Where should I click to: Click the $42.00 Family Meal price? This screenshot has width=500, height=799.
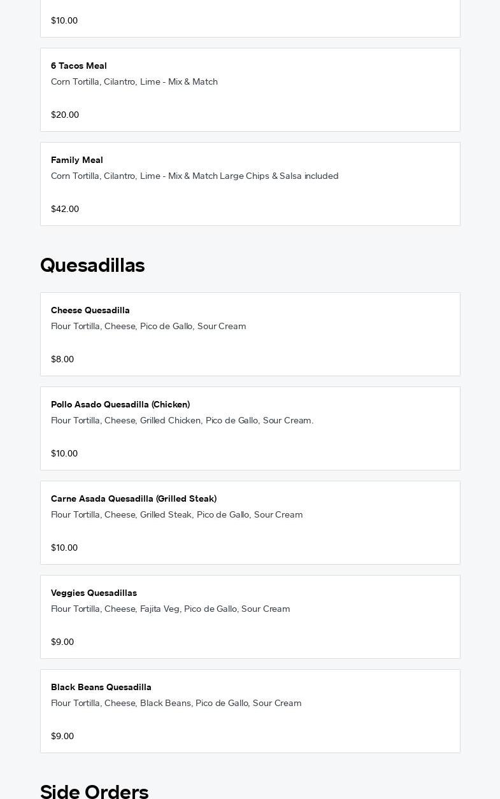click(65, 209)
